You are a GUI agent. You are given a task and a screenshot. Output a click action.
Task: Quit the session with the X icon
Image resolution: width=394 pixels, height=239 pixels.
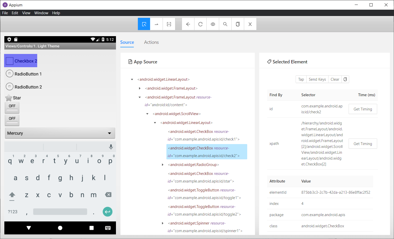click(x=250, y=24)
